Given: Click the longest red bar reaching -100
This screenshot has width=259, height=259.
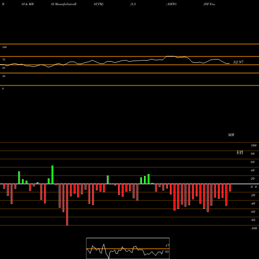Looking at the screenshot, I should tap(67, 205).
